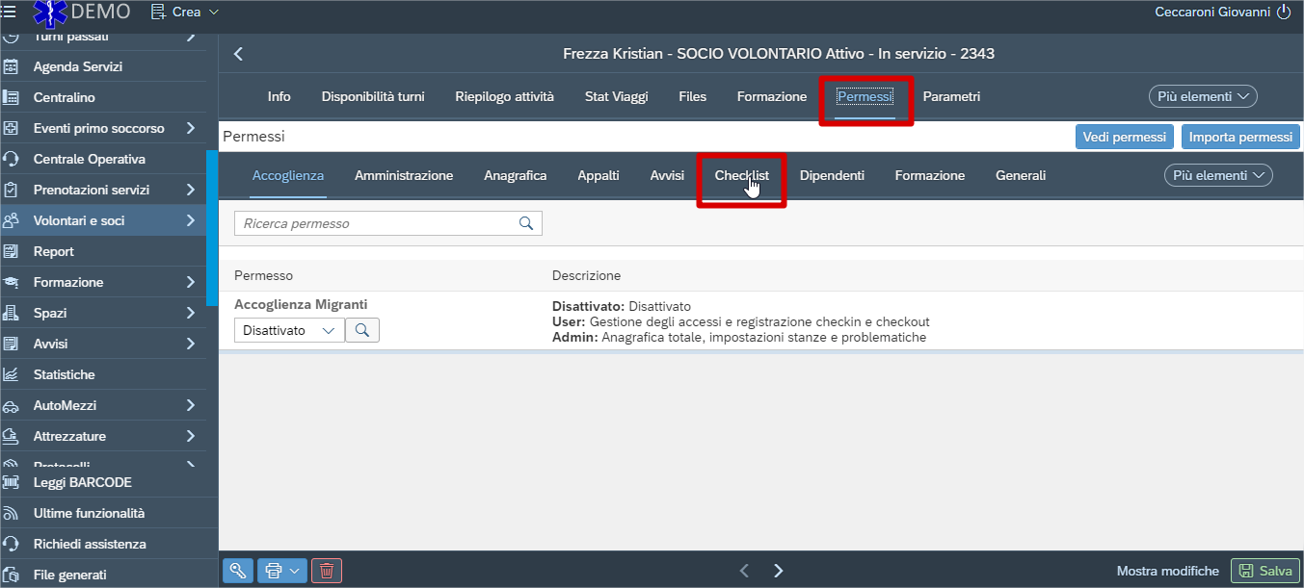Click the blue Star of Life logo

[x=50, y=13]
